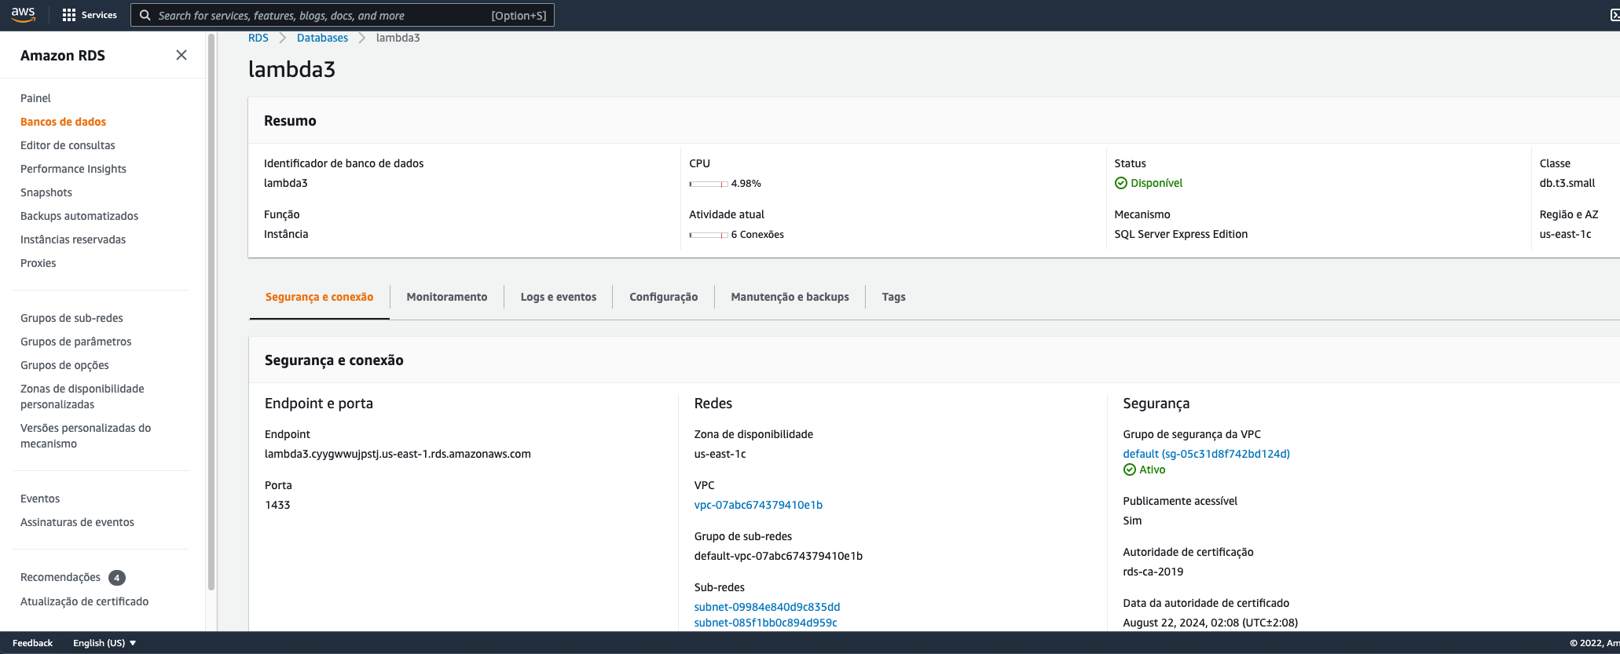
Task: Click the magnifier icon in search bar
Action: [145, 15]
